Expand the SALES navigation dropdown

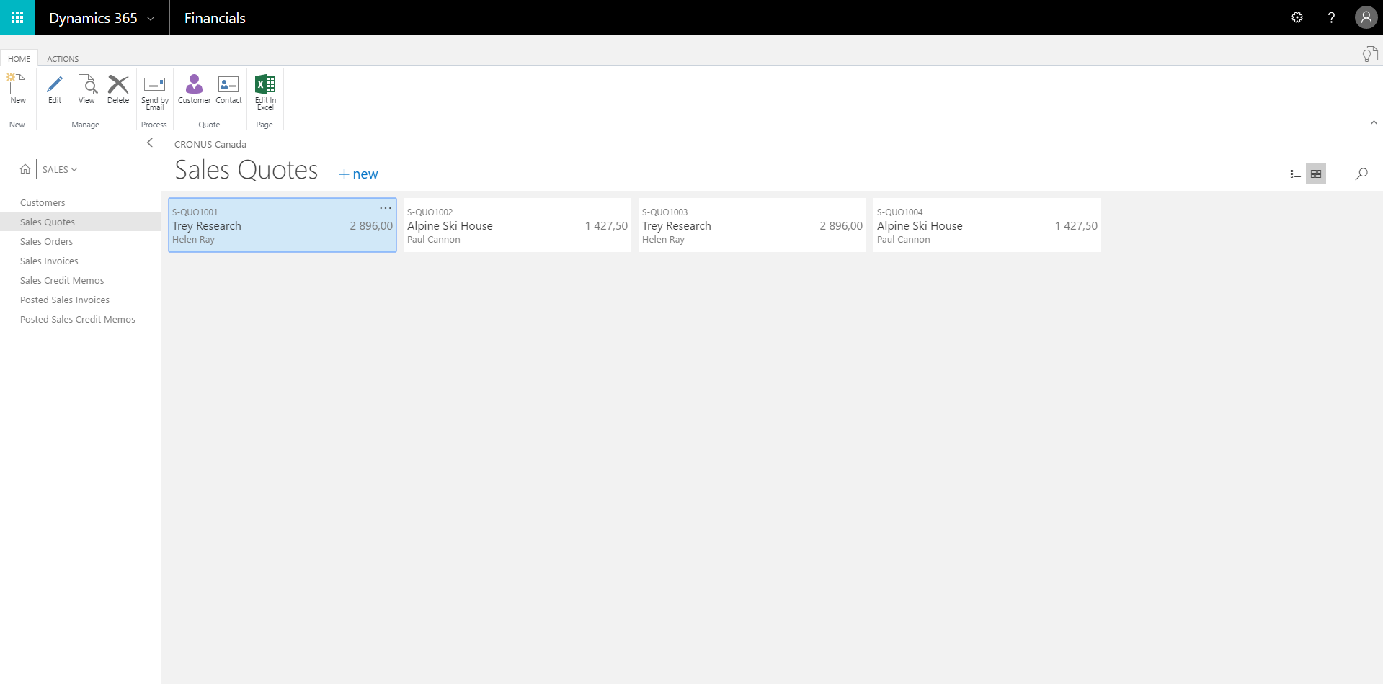click(x=60, y=169)
